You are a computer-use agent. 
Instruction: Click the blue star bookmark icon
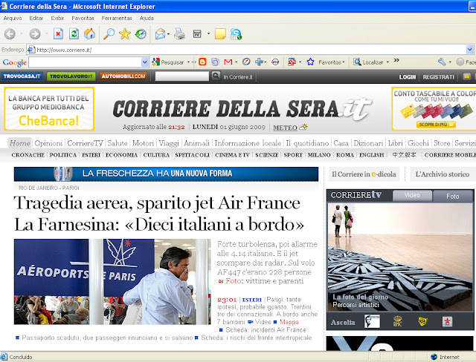[310, 62]
